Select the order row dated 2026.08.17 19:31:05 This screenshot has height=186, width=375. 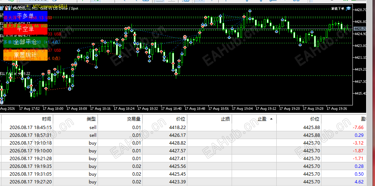tap(183, 174)
